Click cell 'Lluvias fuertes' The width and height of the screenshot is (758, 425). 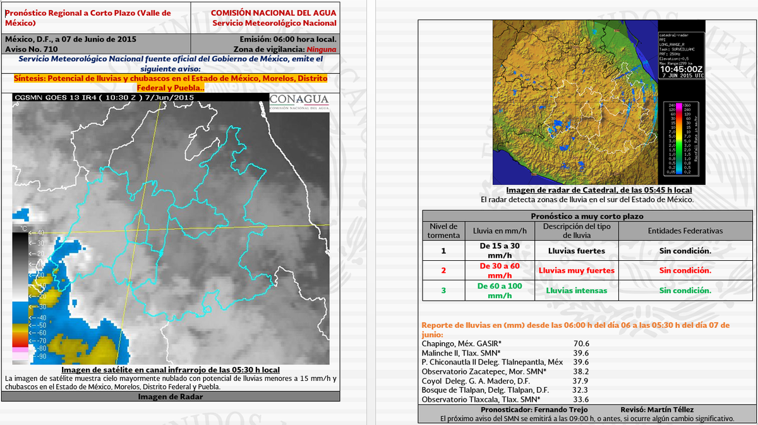pyautogui.click(x=577, y=251)
